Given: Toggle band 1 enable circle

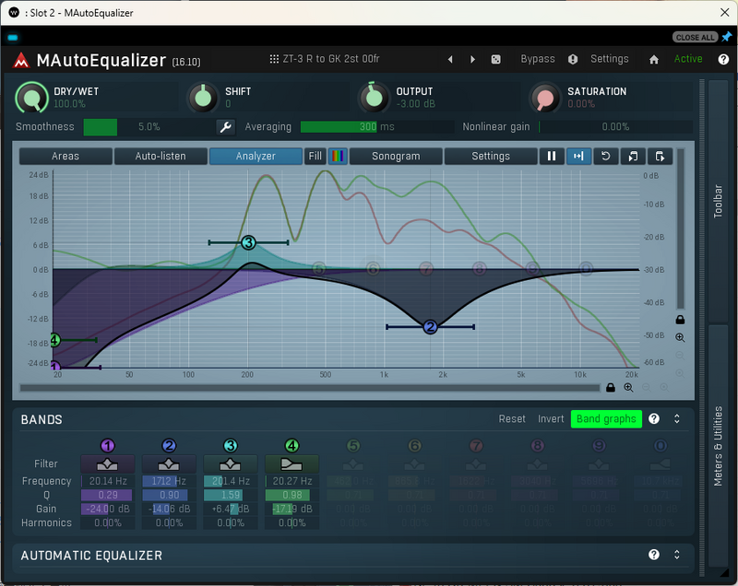Looking at the screenshot, I should 107,446.
